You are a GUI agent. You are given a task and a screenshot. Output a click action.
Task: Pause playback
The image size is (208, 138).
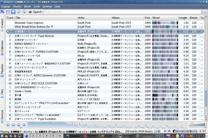[13, 125]
